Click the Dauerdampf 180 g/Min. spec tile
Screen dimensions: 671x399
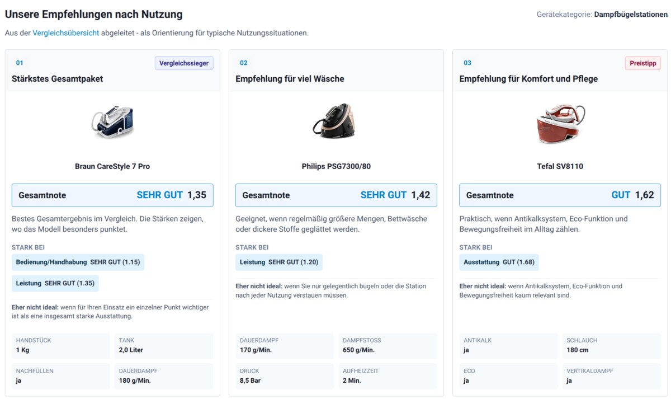coord(164,376)
